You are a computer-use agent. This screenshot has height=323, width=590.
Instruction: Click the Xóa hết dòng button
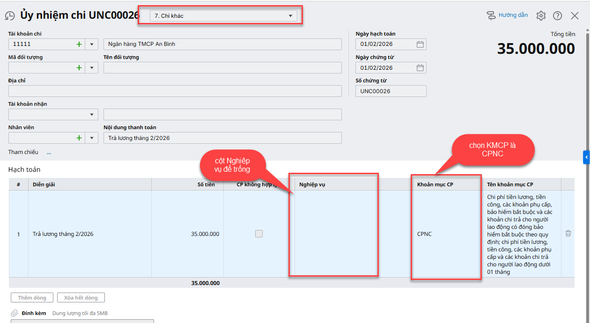81,298
